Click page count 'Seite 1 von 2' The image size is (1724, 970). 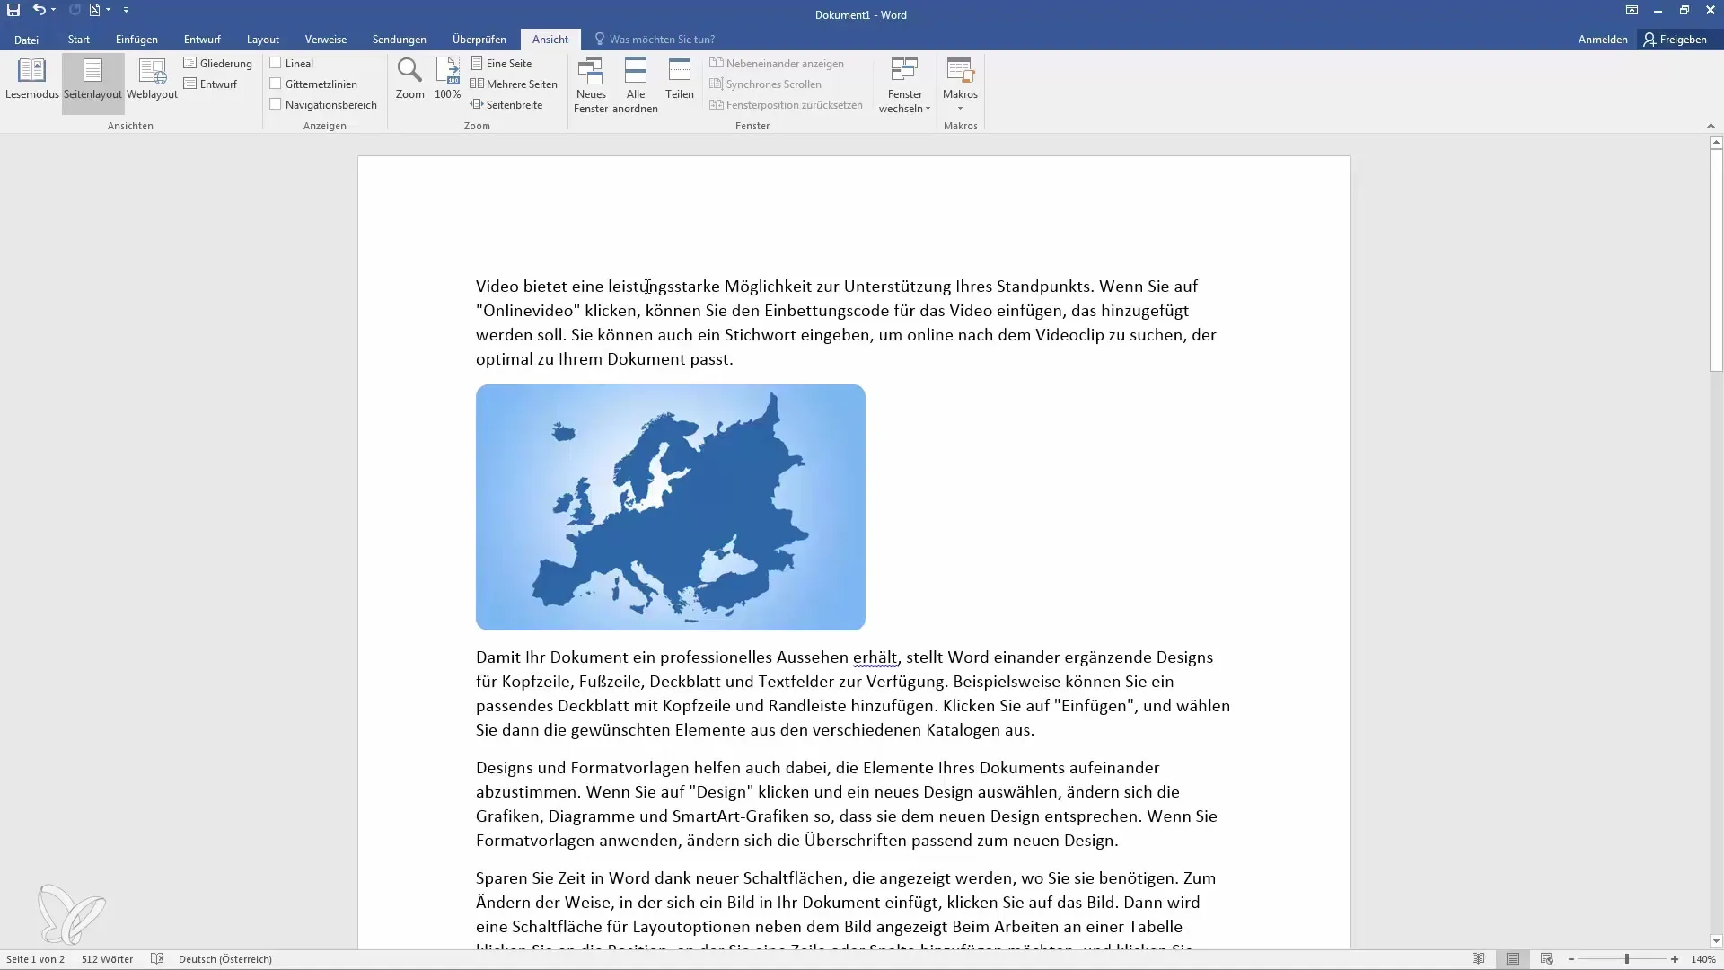36,959
